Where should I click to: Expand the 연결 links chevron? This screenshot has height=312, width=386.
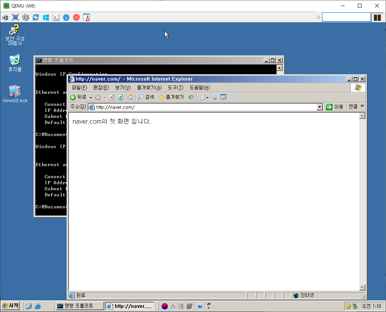(362, 106)
